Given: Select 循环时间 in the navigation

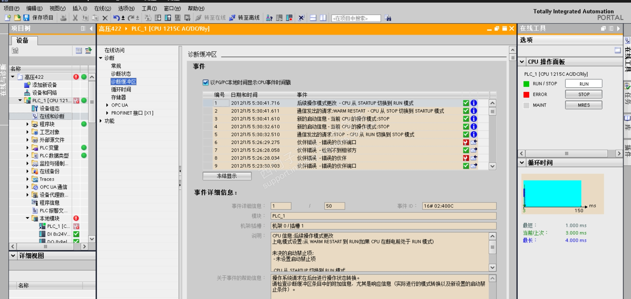Looking at the screenshot, I should 121,90.
